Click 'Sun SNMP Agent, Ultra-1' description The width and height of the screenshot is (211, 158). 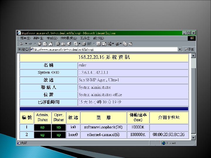[99, 80]
